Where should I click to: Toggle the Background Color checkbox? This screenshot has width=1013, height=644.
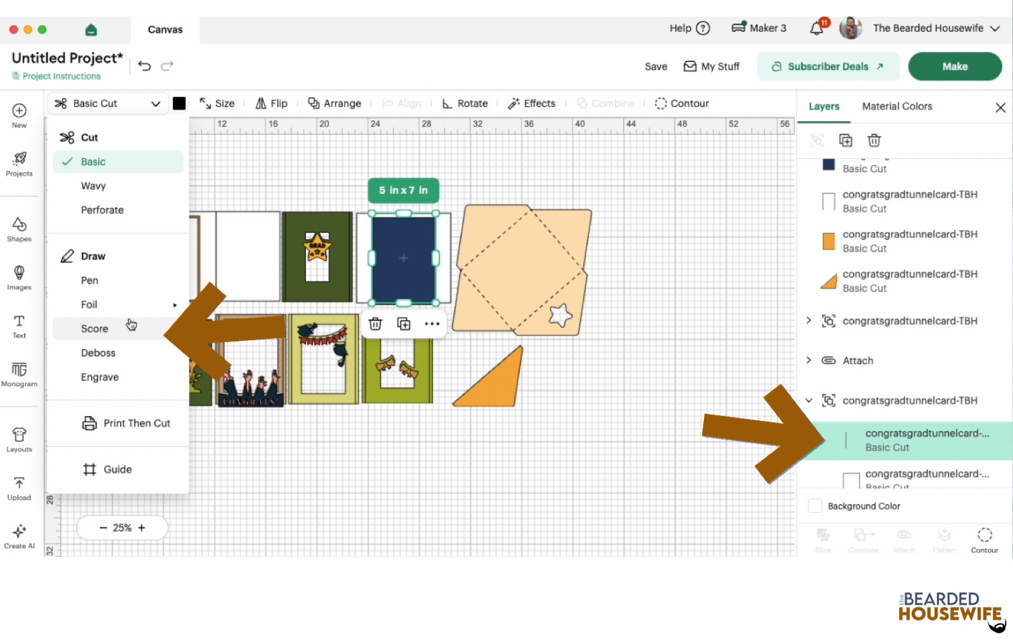815,506
